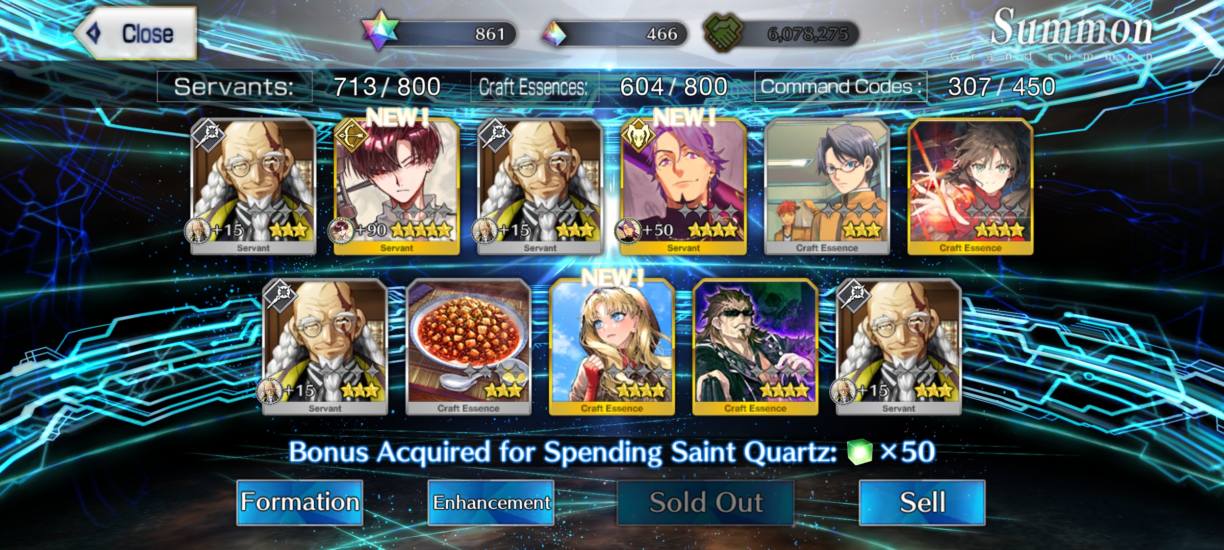This screenshot has height=550, width=1224.
Task: Tap the Saint Quartz fragment crystal icon
Action: click(x=554, y=34)
